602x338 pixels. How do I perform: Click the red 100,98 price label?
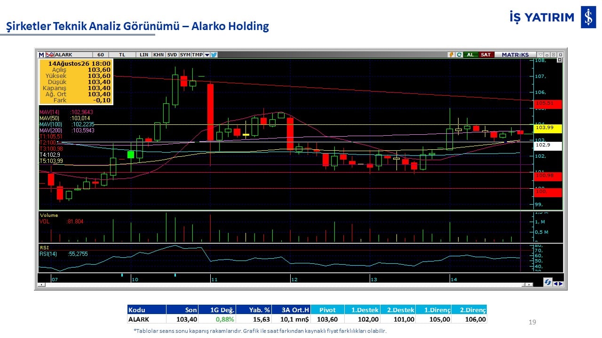548,176
